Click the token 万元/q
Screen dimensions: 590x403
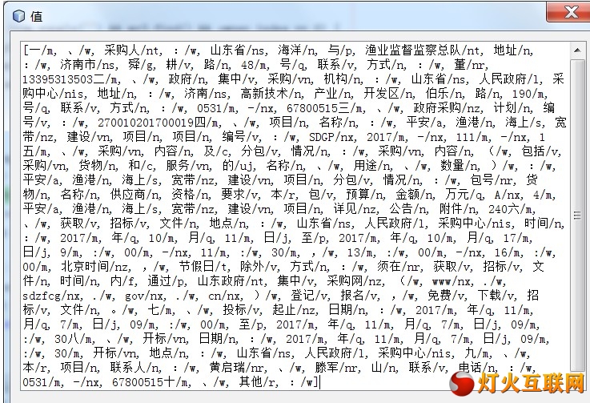tap(465, 195)
